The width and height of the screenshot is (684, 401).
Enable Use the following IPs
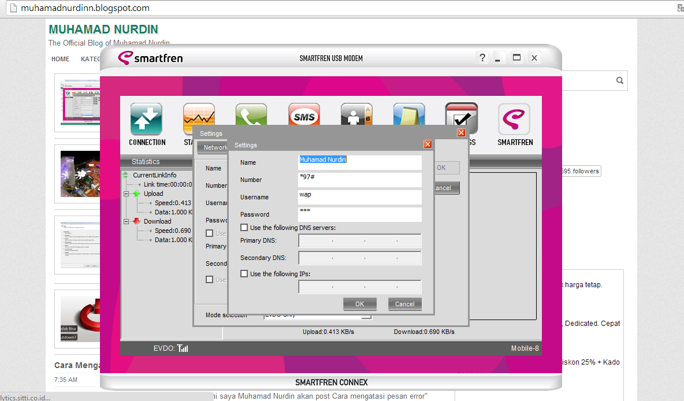[x=244, y=273]
